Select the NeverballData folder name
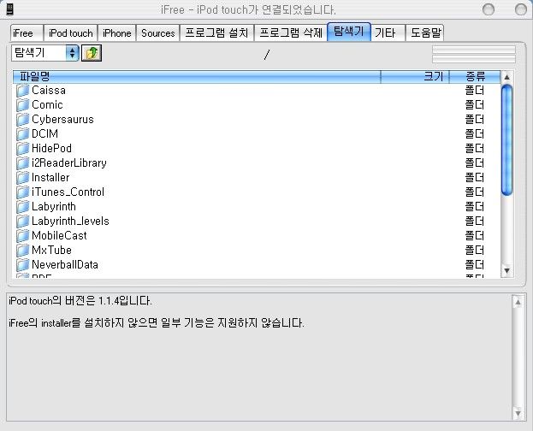533x431 pixels. 65,265
